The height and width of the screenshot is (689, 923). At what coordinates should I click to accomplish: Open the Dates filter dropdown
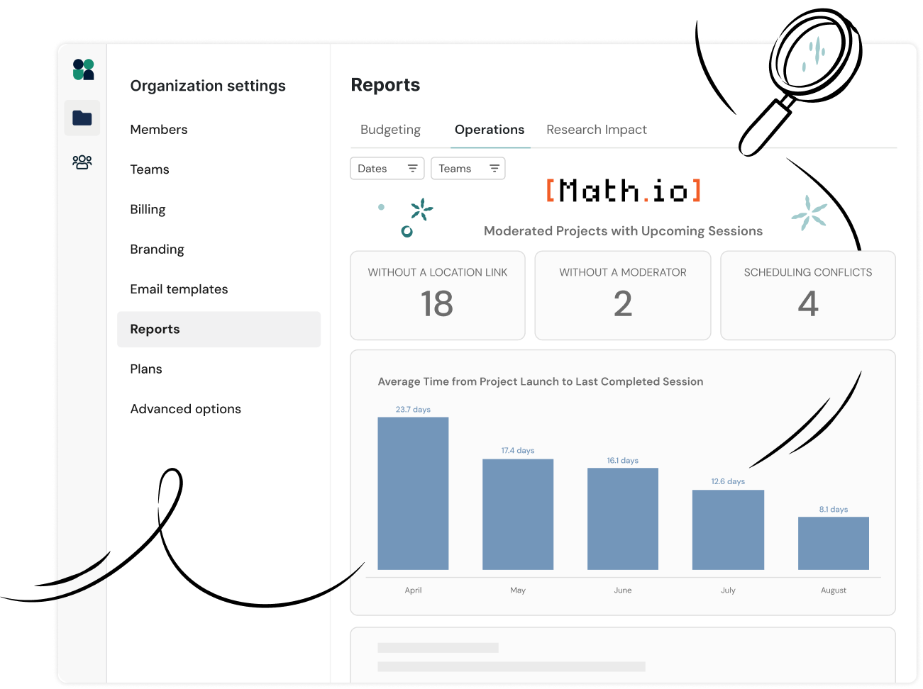pos(387,169)
